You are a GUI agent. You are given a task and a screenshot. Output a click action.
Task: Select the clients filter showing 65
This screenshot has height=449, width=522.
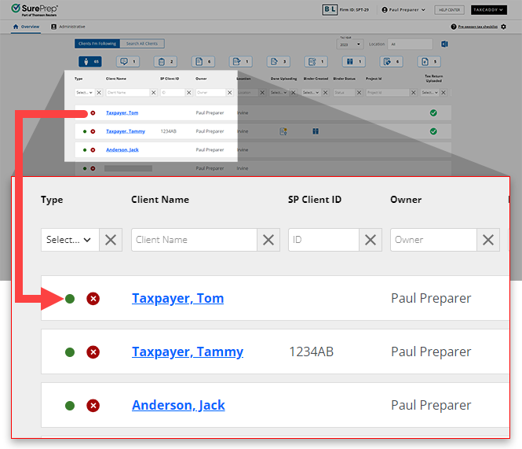90,61
